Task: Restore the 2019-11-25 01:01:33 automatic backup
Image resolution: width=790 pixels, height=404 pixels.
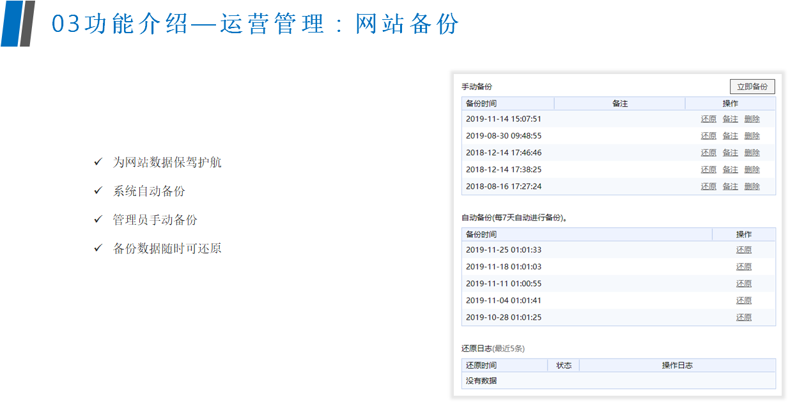Action: click(743, 250)
